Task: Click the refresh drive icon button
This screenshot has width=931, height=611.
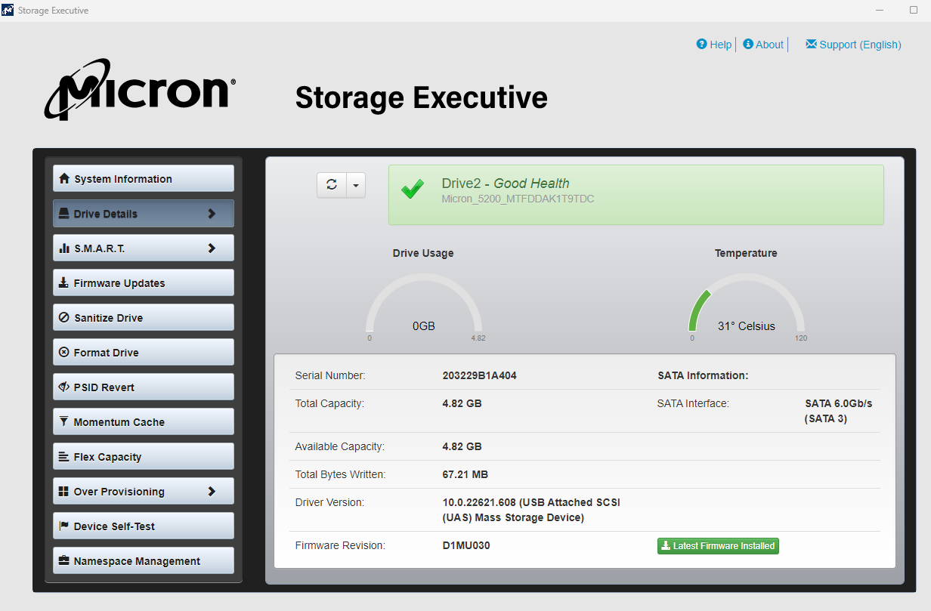Action: 331,184
